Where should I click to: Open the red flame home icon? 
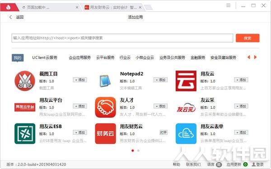point(8,7)
